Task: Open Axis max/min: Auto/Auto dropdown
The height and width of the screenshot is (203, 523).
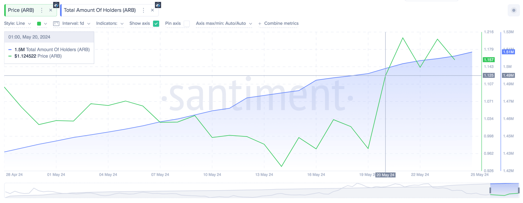Action: coord(224,23)
